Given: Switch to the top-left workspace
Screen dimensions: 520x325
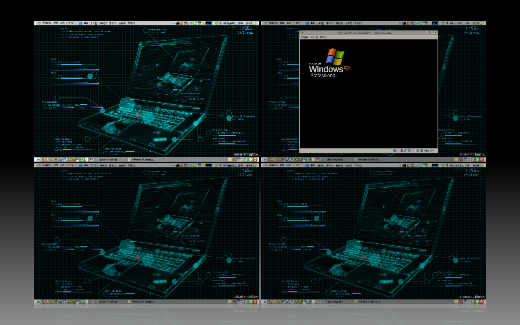Looking at the screenshot, I should 147,91.
